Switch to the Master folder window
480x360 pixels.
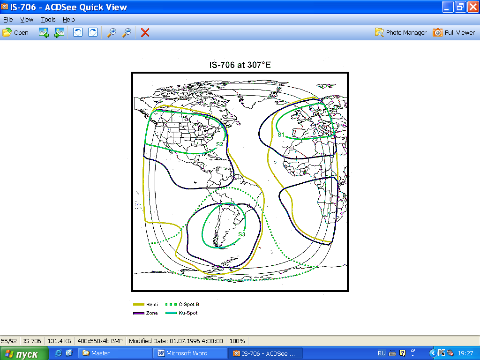pos(115,353)
